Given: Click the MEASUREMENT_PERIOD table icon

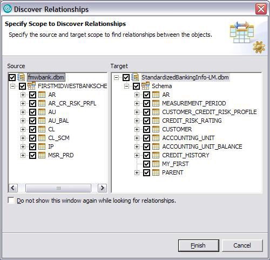Looking at the screenshot, I should pyautogui.click(x=156, y=103).
